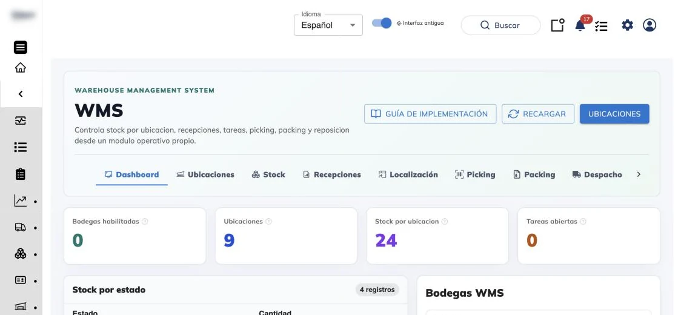This screenshot has height=315, width=681.
Task: Open the trend chart sidebar icon
Action: tap(21, 201)
